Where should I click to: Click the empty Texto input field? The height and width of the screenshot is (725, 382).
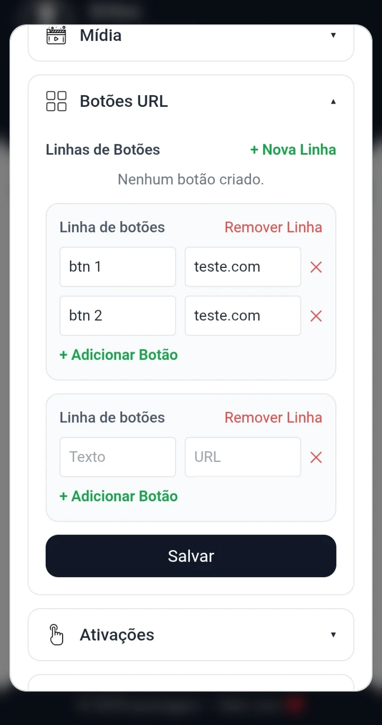[117, 457]
